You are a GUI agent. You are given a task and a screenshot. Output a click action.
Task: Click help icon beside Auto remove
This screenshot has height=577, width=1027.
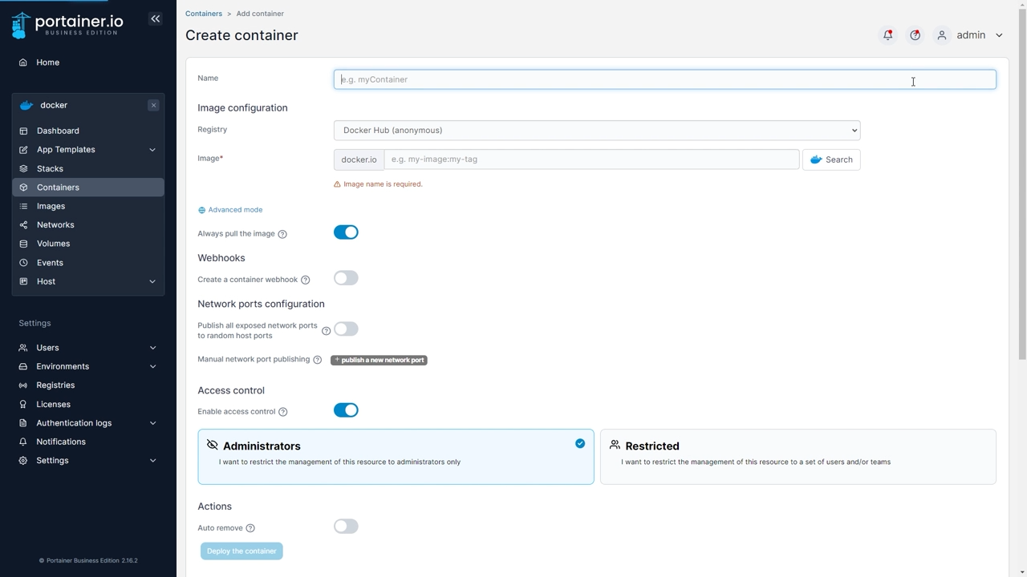[250, 528]
